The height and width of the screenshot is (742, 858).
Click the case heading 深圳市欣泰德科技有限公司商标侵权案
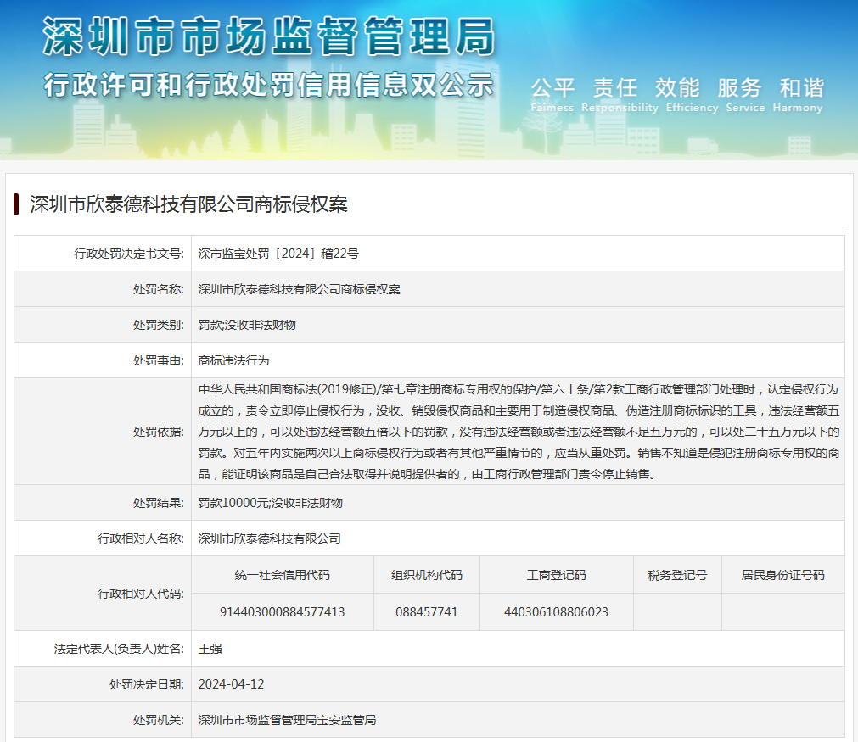[x=188, y=204]
